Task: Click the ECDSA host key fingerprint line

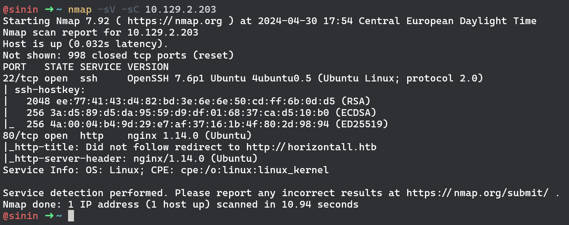Action: tap(201, 113)
